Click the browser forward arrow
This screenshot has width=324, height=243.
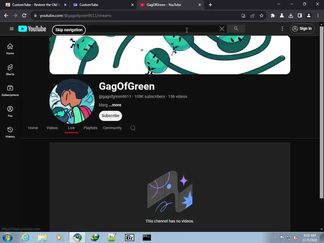pos(15,15)
